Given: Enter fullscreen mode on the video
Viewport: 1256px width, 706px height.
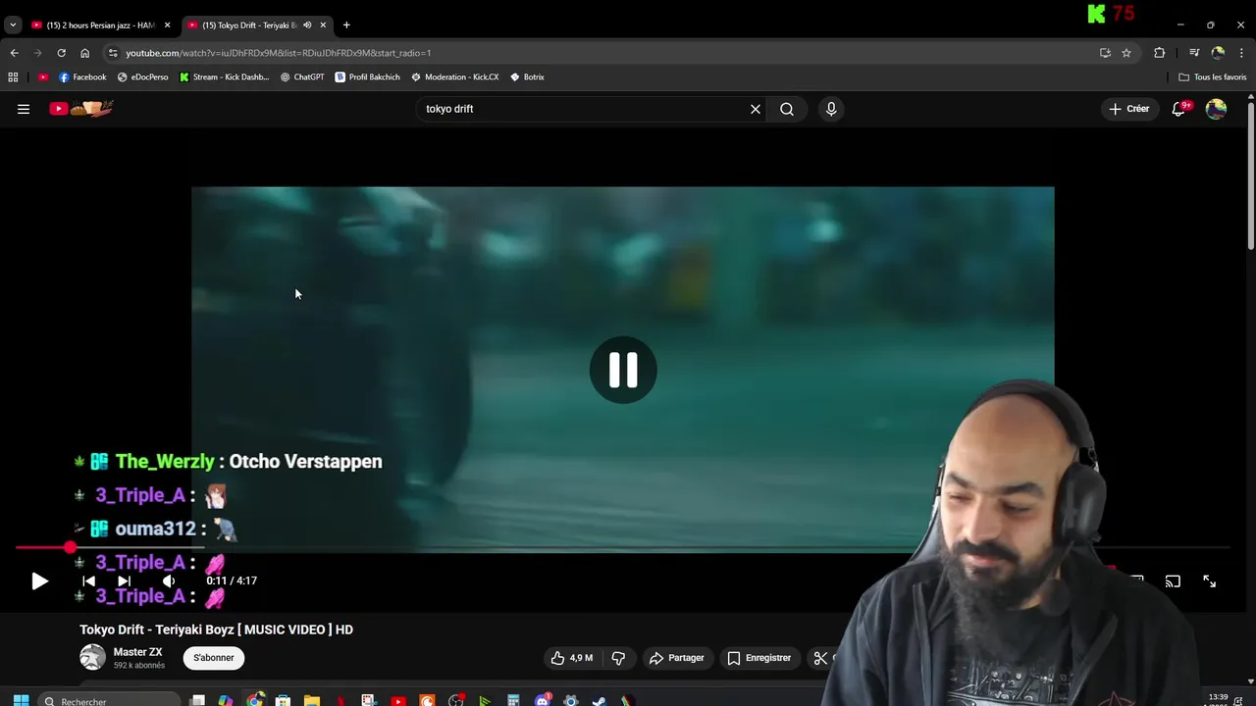Looking at the screenshot, I should [x=1209, y=581].
